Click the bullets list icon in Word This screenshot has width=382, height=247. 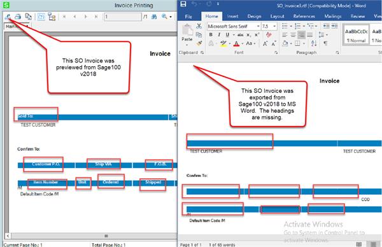coord(285,26)
